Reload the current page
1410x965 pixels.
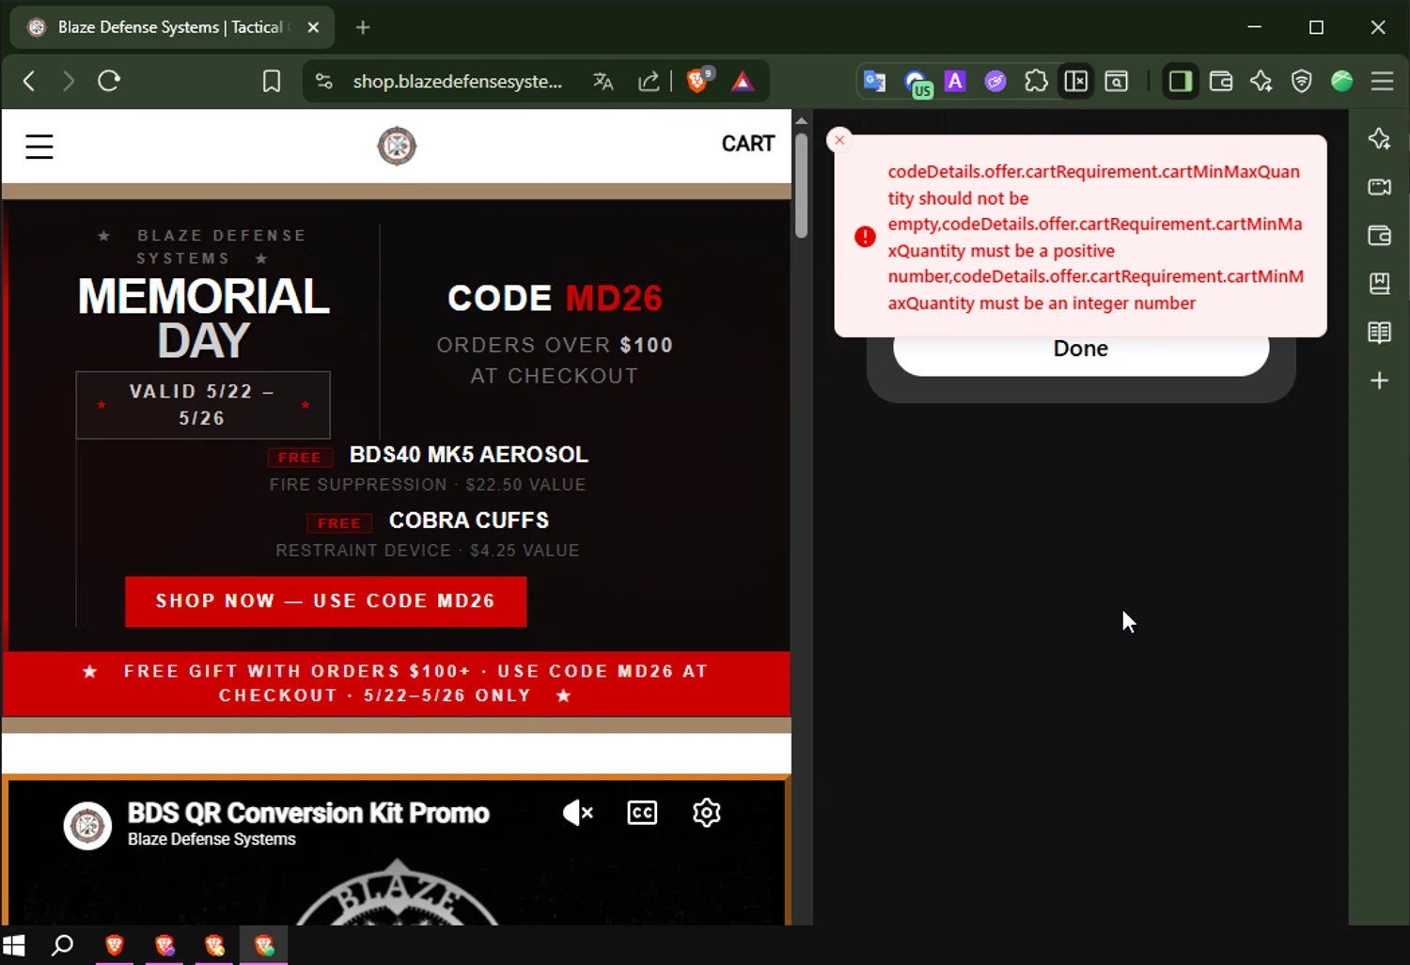pos(109,82)
